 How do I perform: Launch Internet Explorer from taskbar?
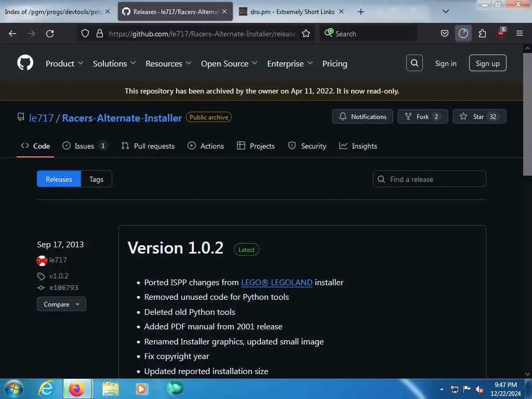click(x=46, y=389)
